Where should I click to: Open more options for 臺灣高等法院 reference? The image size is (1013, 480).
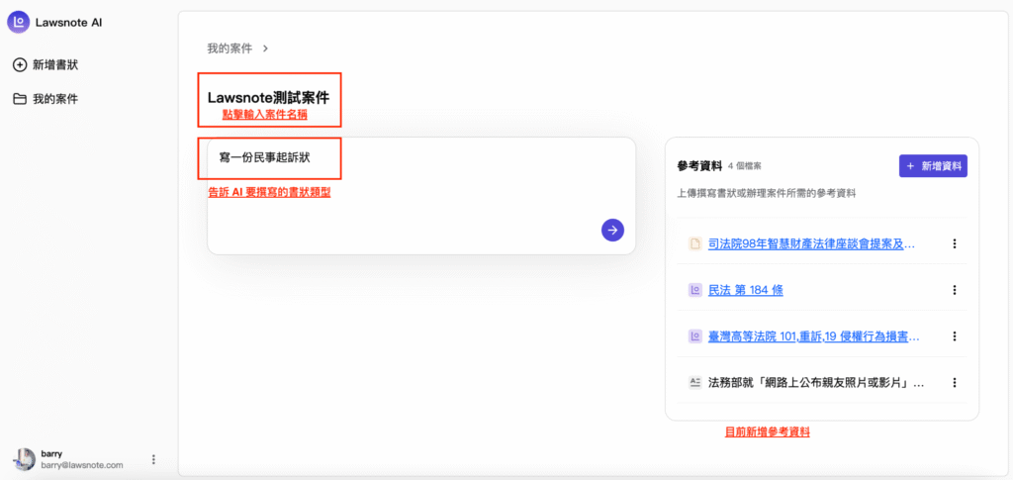(x=955, y=336)
